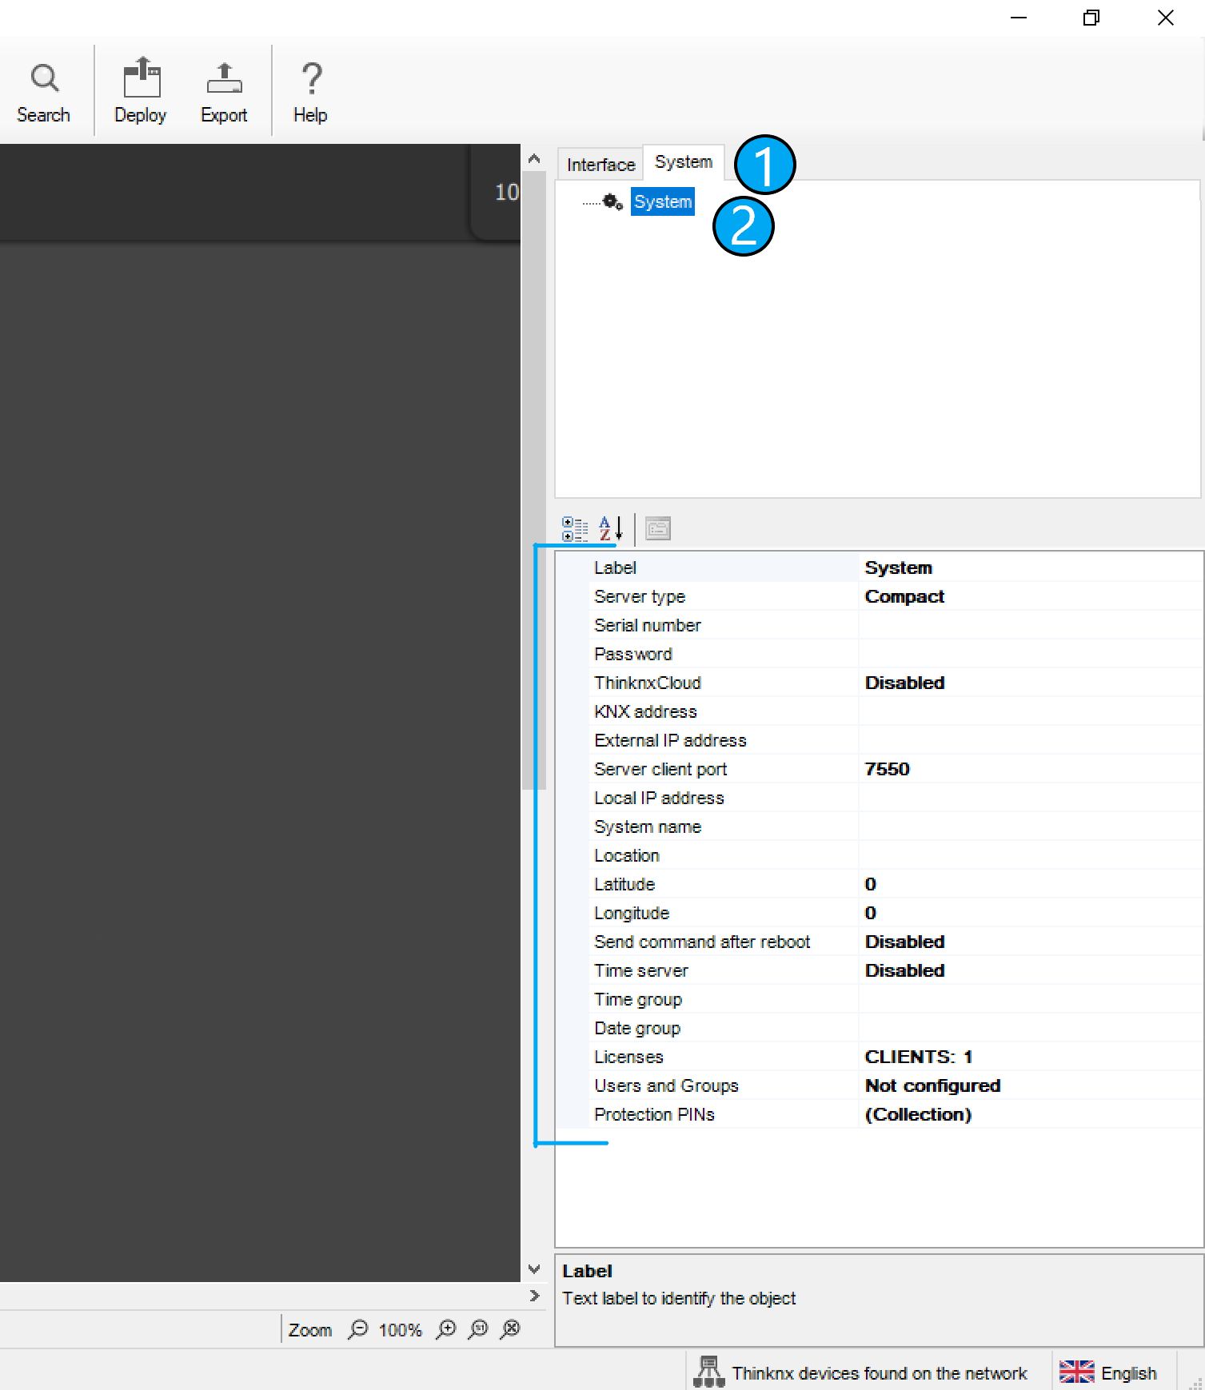Click the zoom-to-fit magnifier icon
Screen dimensions: 1205x1390
point(510,1329)
